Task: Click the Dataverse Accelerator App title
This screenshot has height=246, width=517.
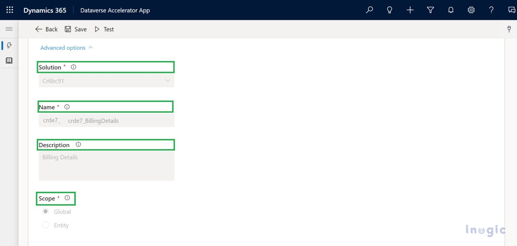Action: pyautogui.click(x=115, y=10)
